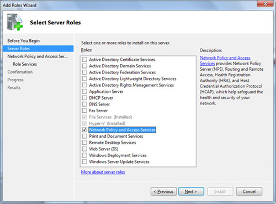Open the More about server roles link
Screen dimensions: 276x204
tap(103, 172)
